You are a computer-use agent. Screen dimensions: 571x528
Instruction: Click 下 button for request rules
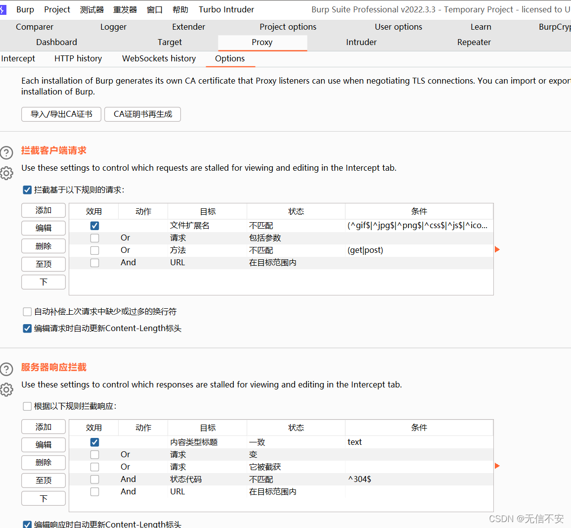point(44,282)
